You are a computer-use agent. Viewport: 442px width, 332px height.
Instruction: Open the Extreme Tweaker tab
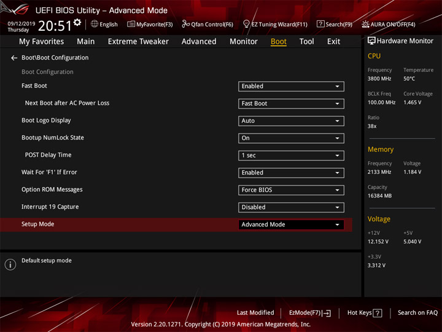(138, 42)
